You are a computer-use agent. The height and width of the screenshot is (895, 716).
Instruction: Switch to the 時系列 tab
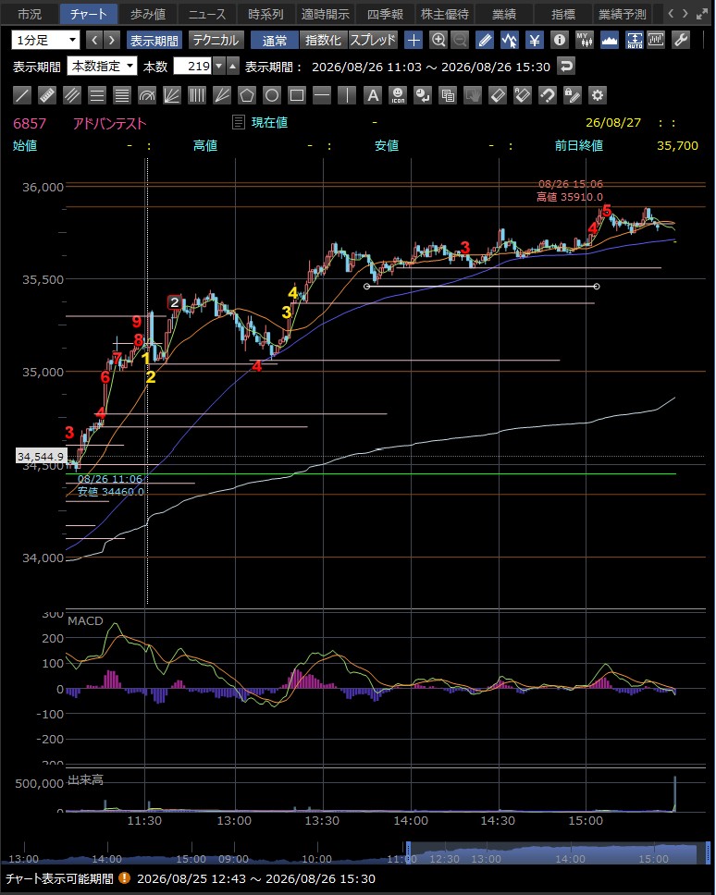point(266,14)
